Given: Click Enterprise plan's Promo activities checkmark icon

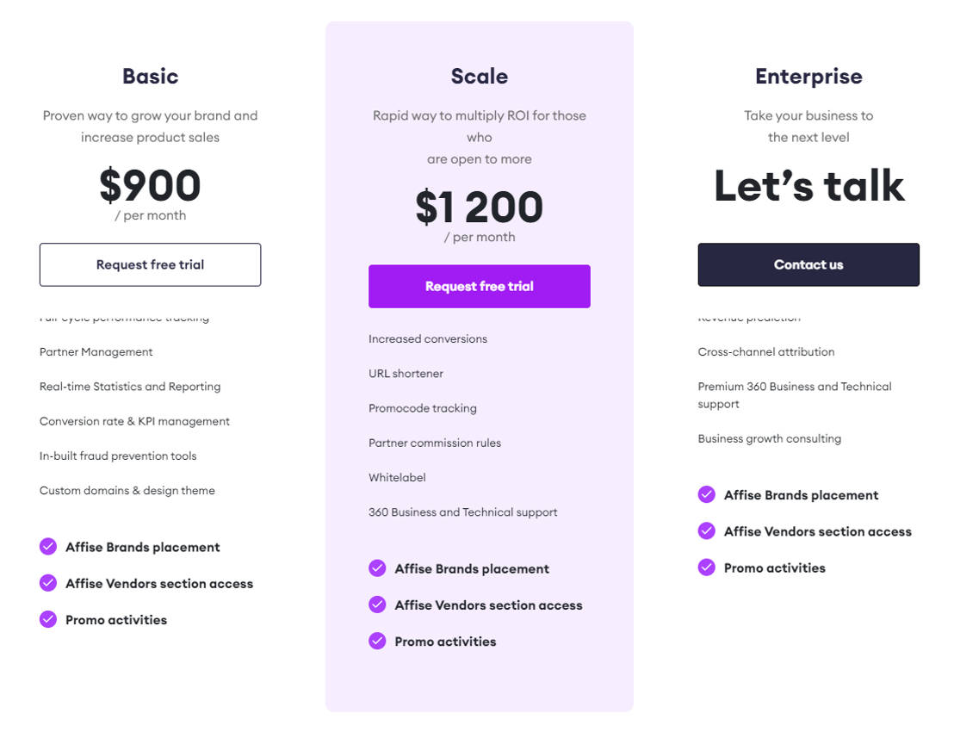Looking at the screenshot, I should 707,567.
